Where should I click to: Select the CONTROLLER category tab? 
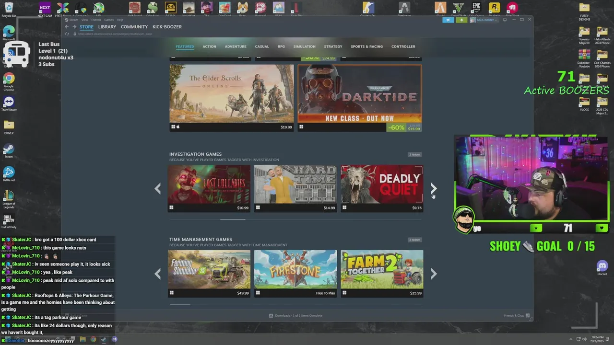point(403,46)
